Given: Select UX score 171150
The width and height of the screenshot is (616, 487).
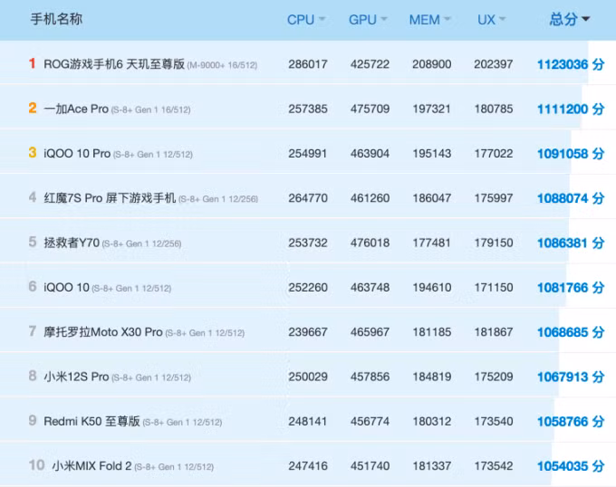Looking at the screenshot, I should coord(493,288).
